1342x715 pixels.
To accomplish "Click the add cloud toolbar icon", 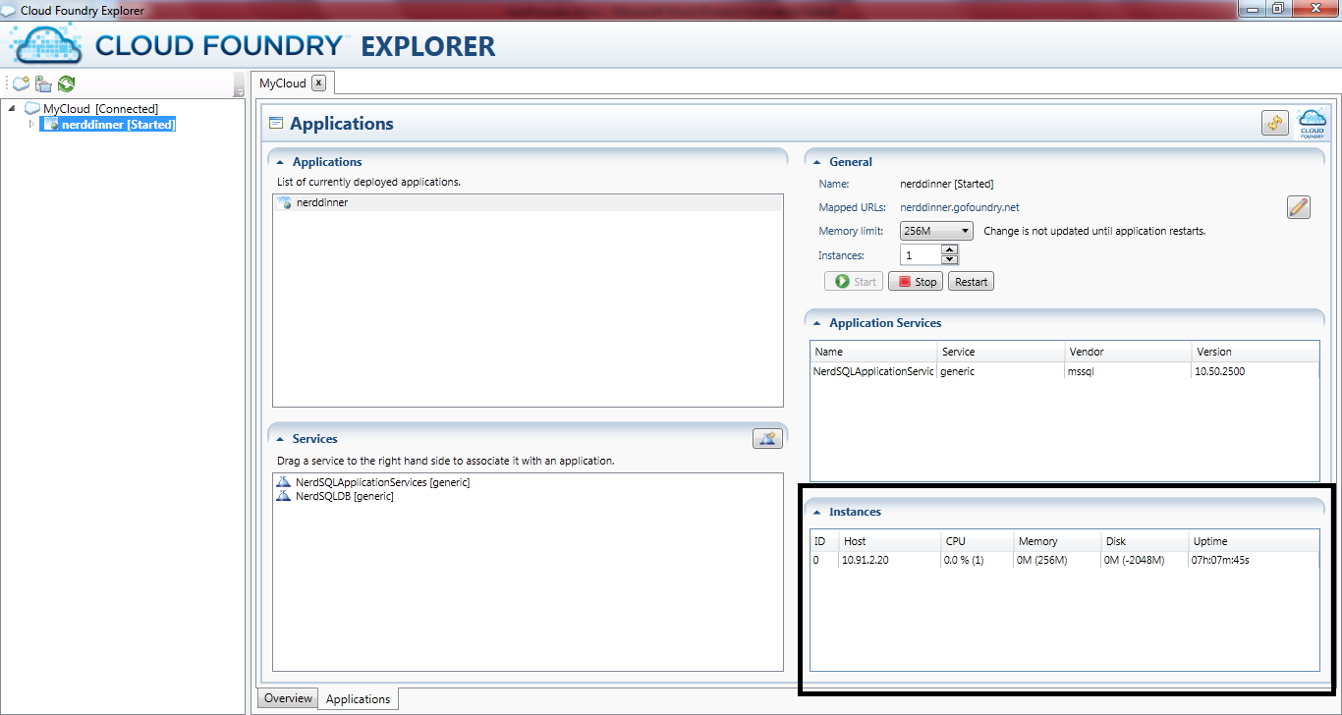I will pyautogui.click(x=21, y=84).
